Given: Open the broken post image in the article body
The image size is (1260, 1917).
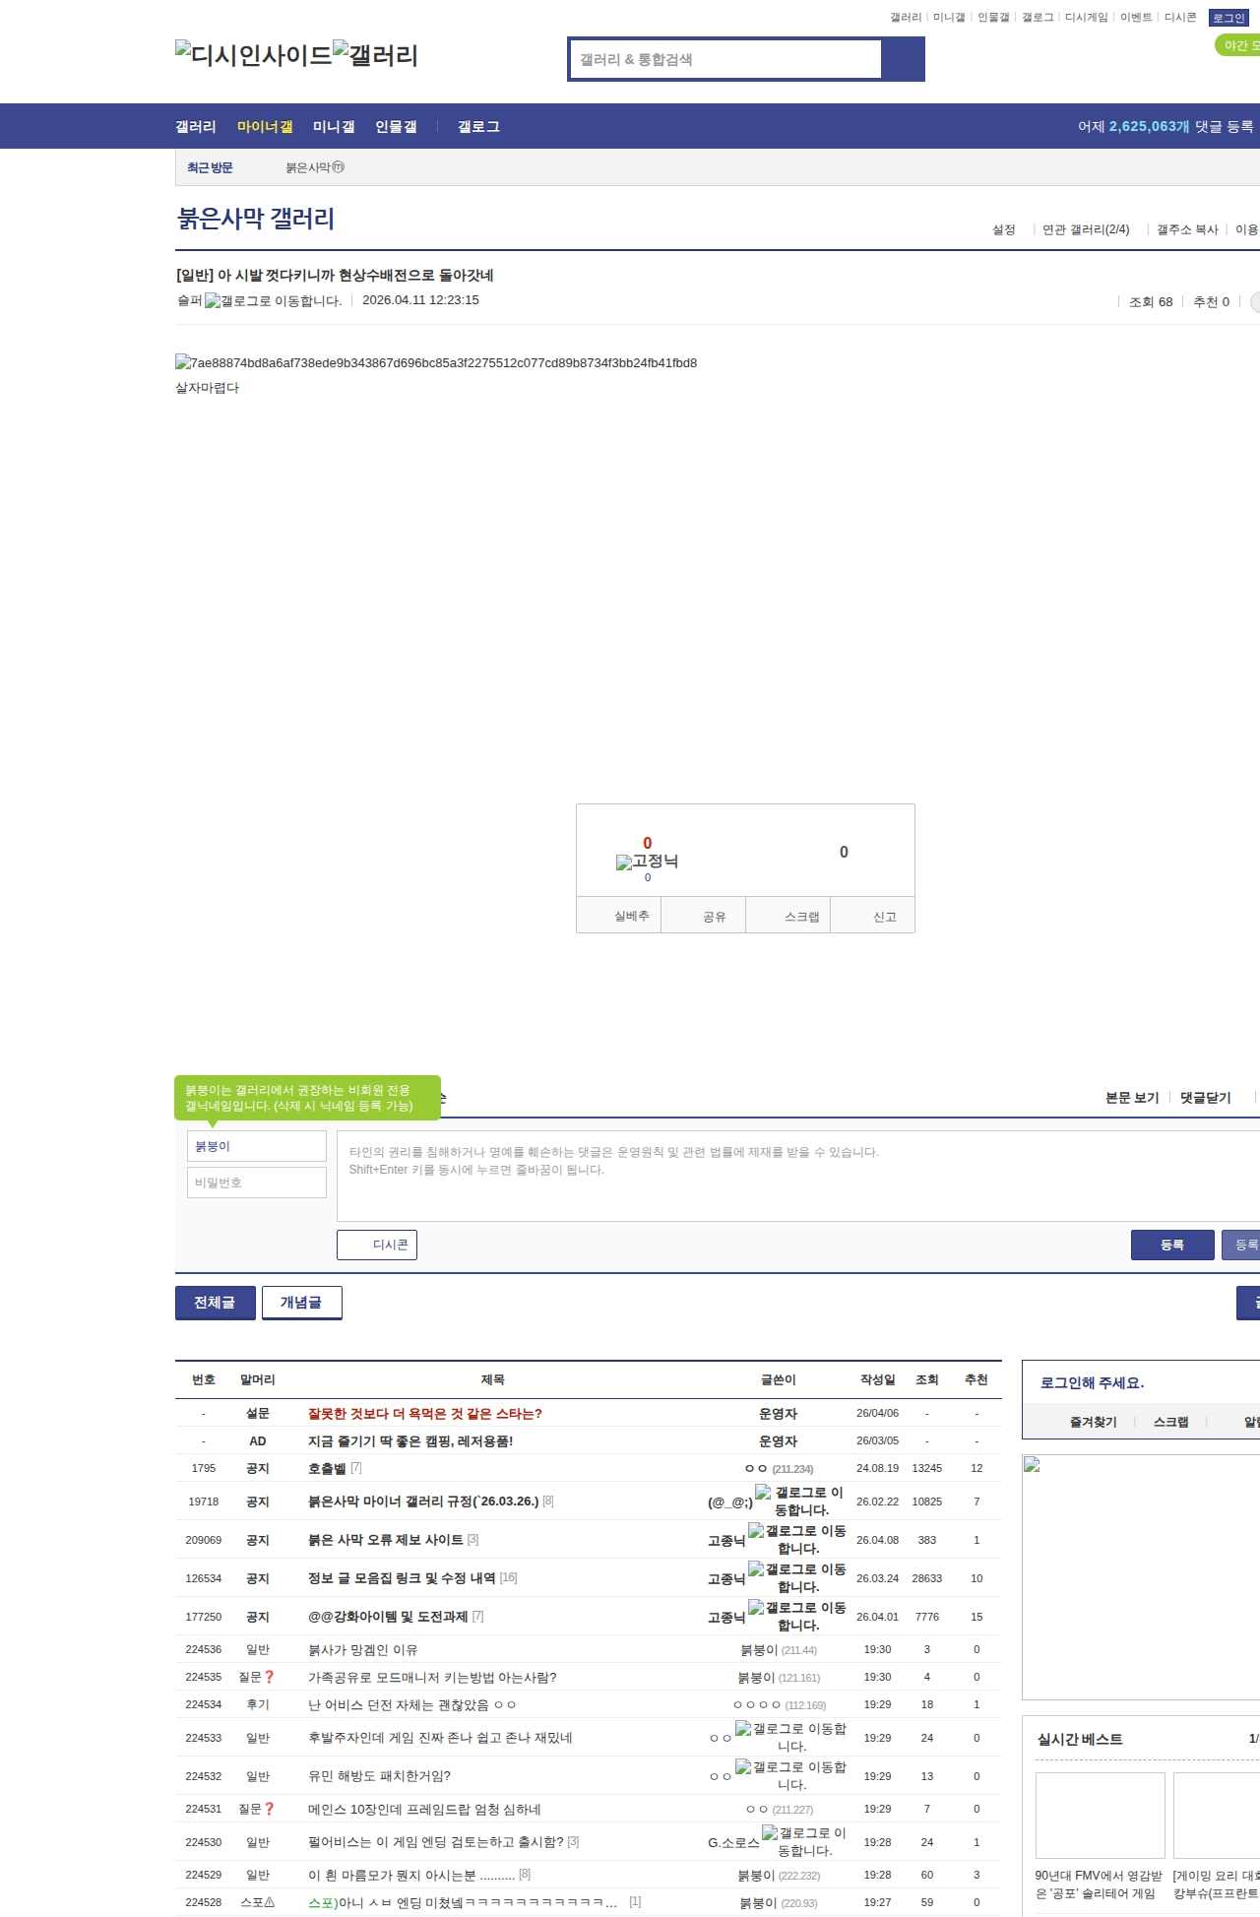Looking at the screenshot, I should [436, 362].
